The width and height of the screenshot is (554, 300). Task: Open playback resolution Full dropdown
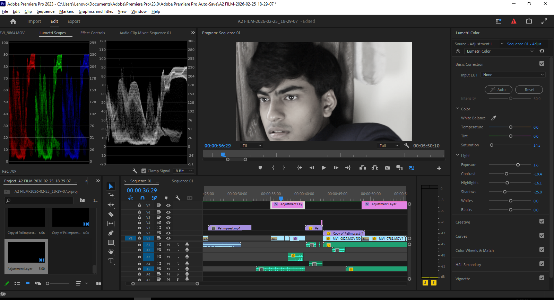click(x=388, y=146)
